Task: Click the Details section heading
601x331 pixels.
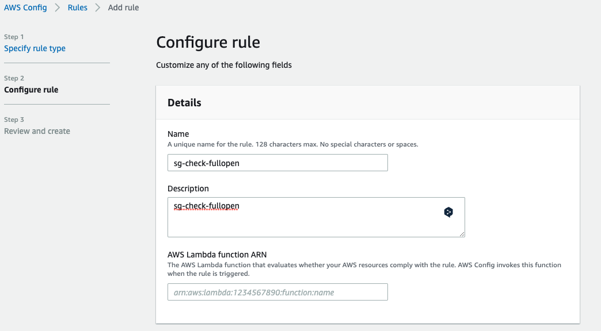Action: coord(184,102)
